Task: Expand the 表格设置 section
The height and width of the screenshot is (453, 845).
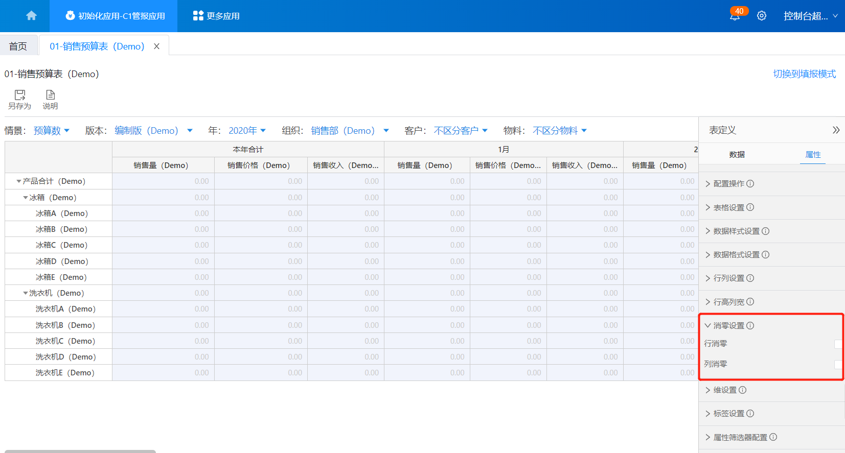Action: (728, 207)
